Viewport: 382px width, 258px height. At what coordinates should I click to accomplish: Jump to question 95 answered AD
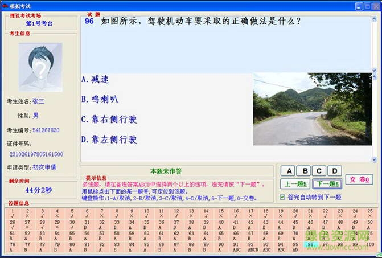tap(295, 247)
